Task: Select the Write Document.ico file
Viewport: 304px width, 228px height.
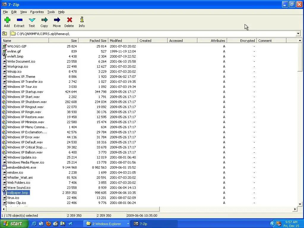Action: (21, 61)
